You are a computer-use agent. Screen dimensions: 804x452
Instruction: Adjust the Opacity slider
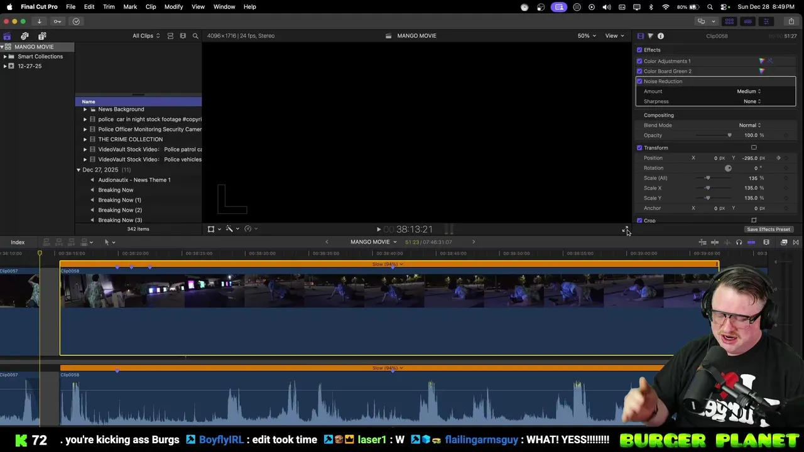(715, 135)
